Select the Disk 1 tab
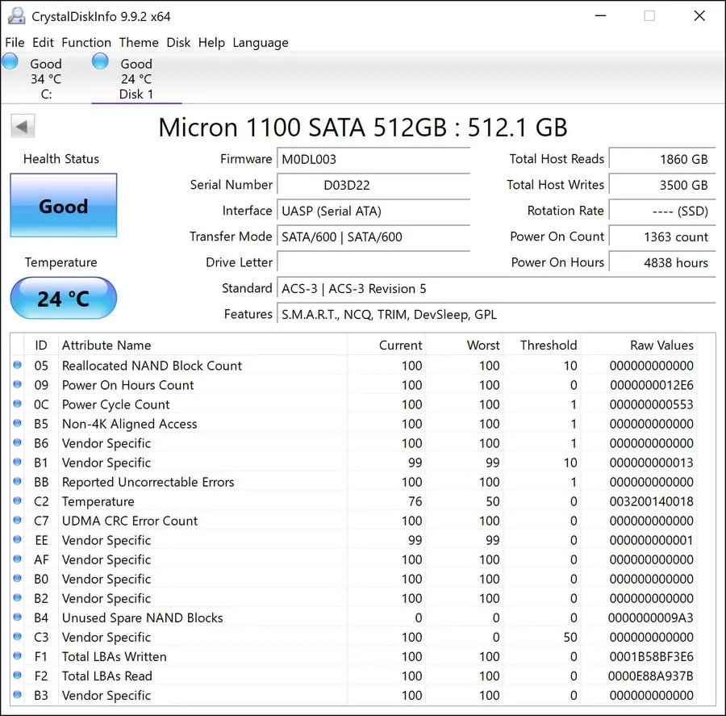The image size is (726, 716). (136, 78)
